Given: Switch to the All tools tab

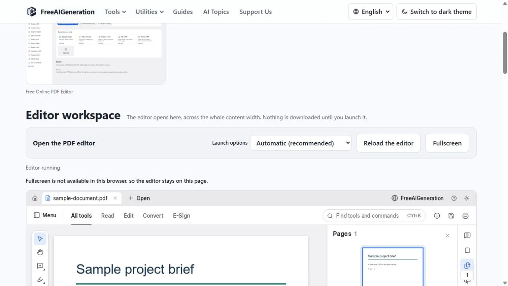Looking at the screenshot, I should point(81,216).
